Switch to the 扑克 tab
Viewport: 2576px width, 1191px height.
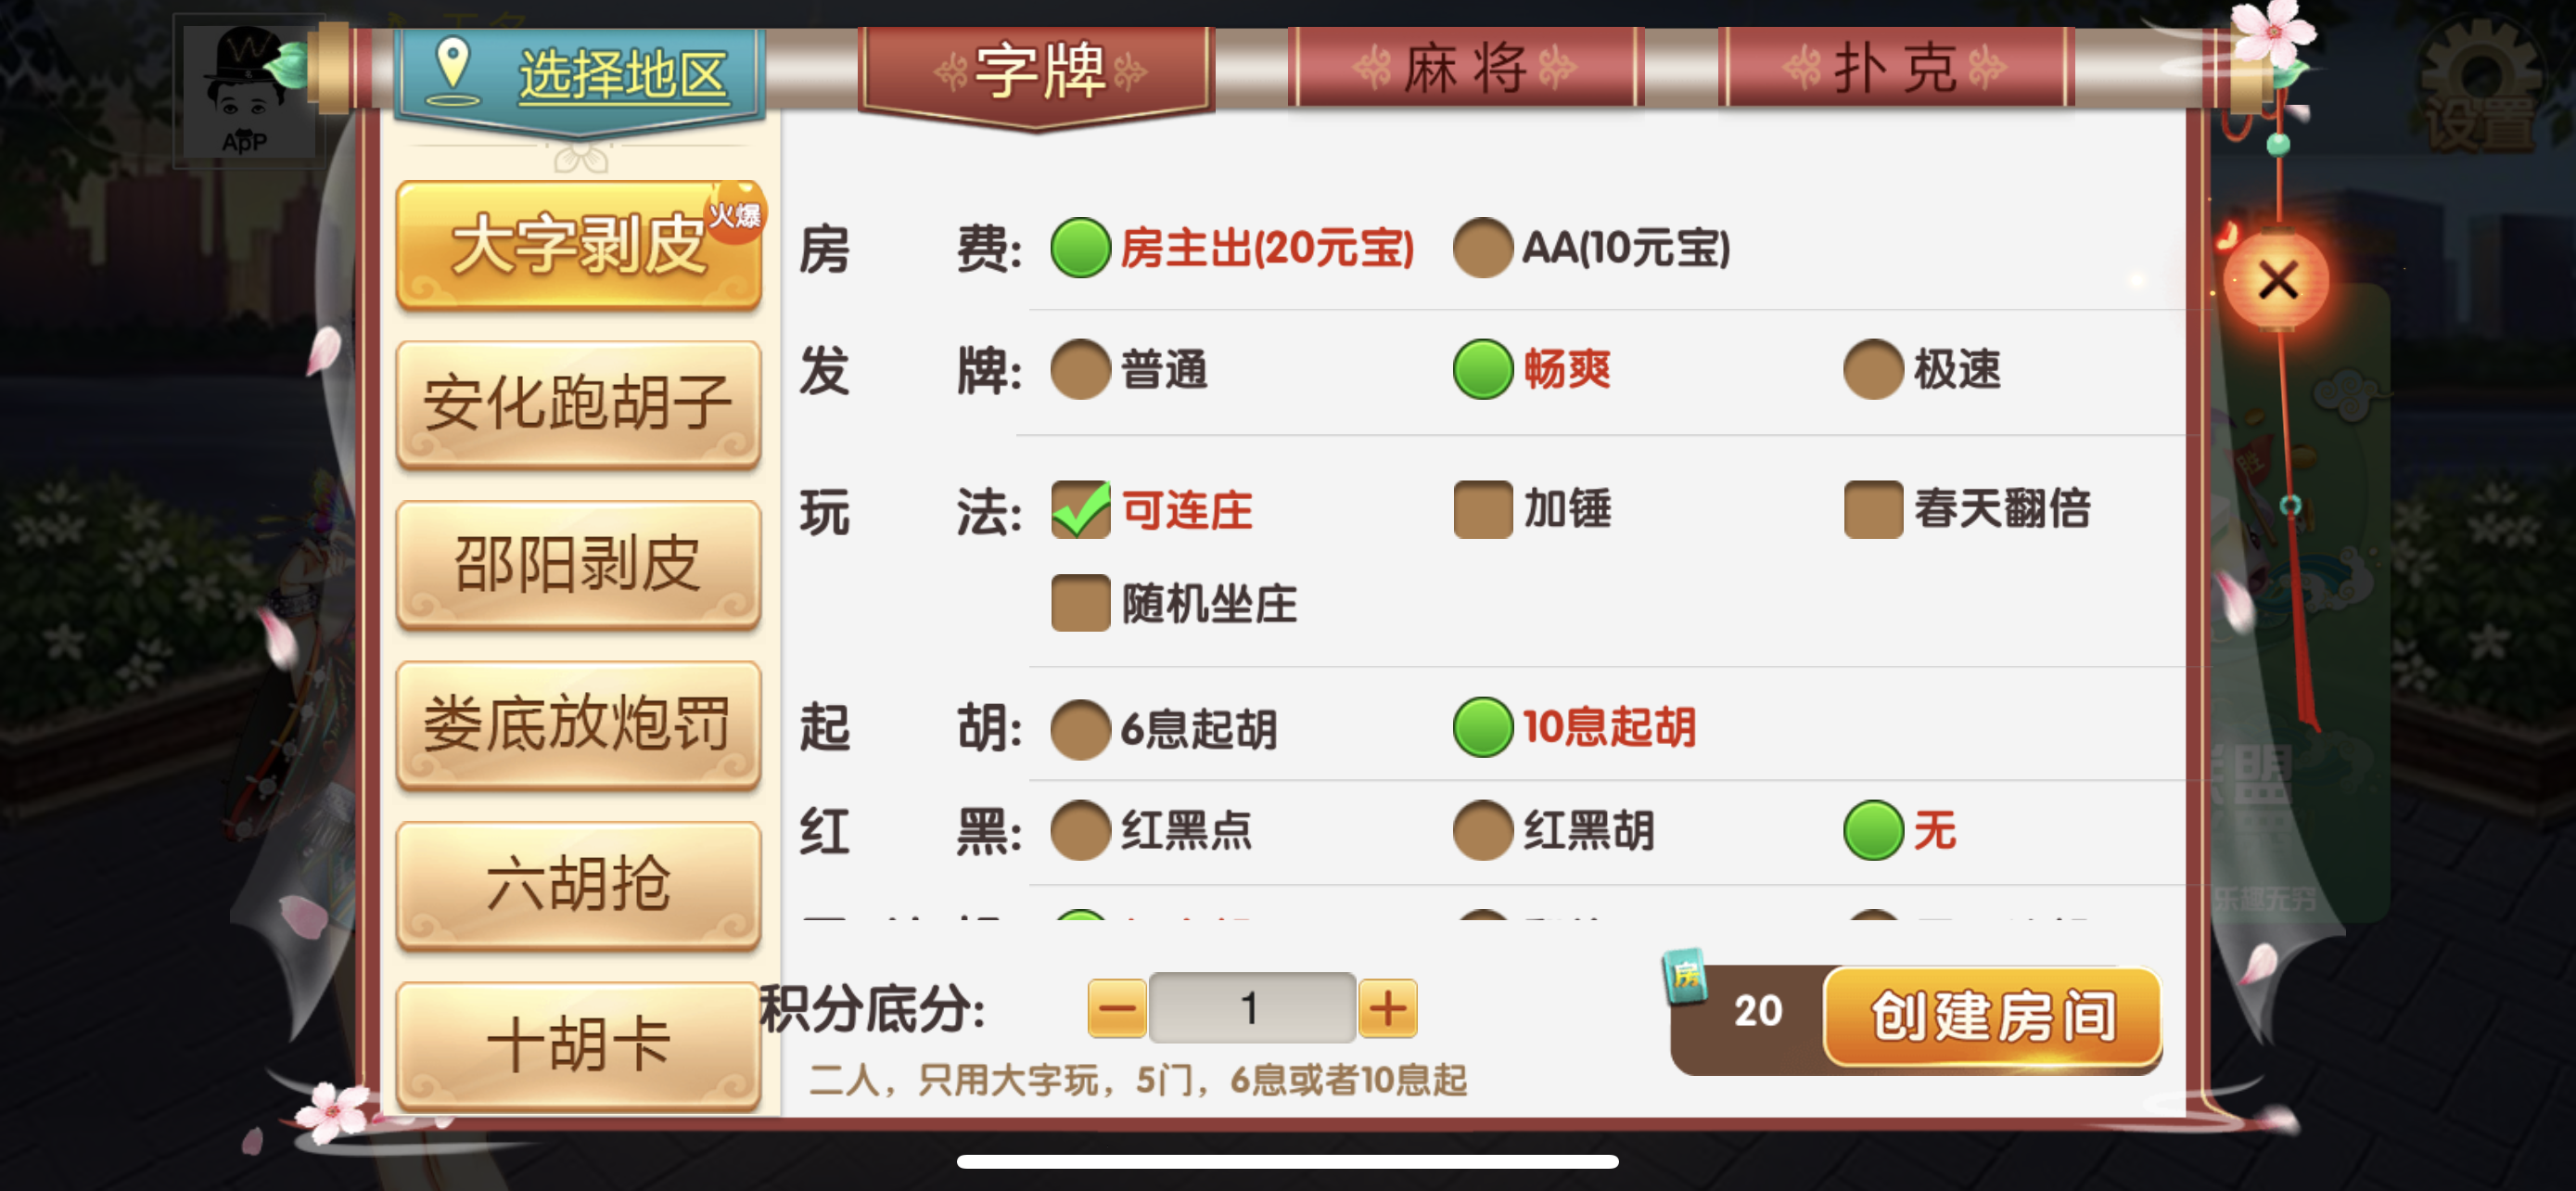[x=1895, y=68]
